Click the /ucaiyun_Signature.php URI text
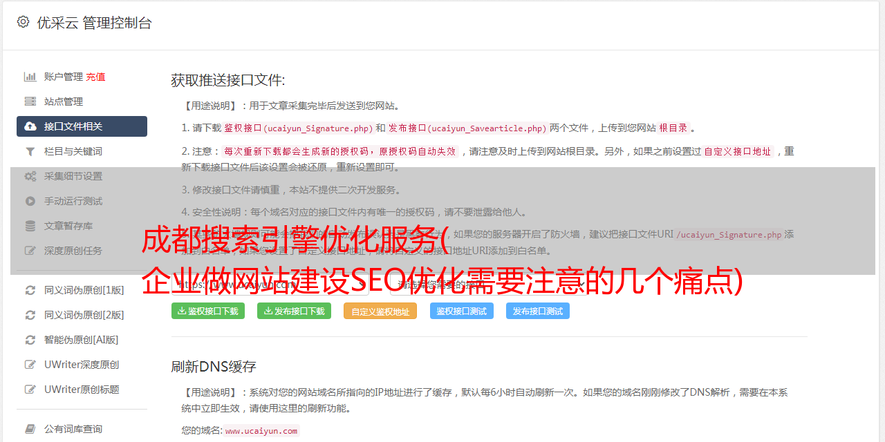 click(729, 235)
